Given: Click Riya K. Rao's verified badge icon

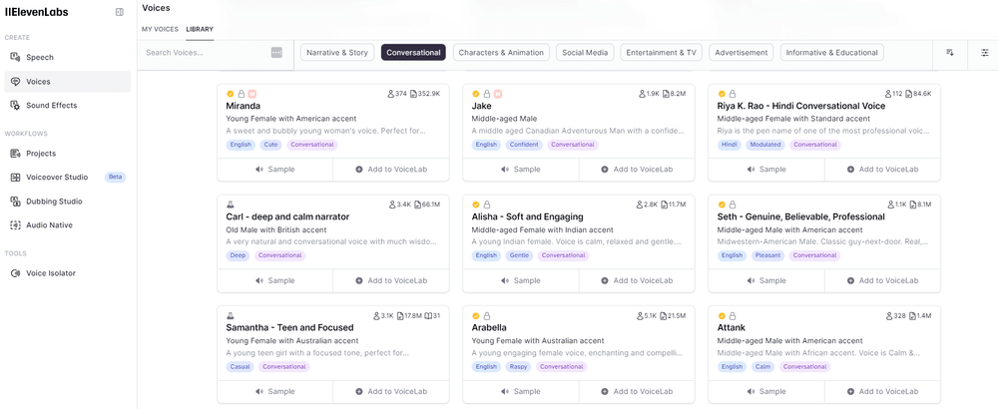Looking at the screenshot, I should [722, 94].
